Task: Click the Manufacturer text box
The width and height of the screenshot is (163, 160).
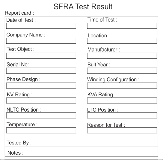Action: coord(122,56)
